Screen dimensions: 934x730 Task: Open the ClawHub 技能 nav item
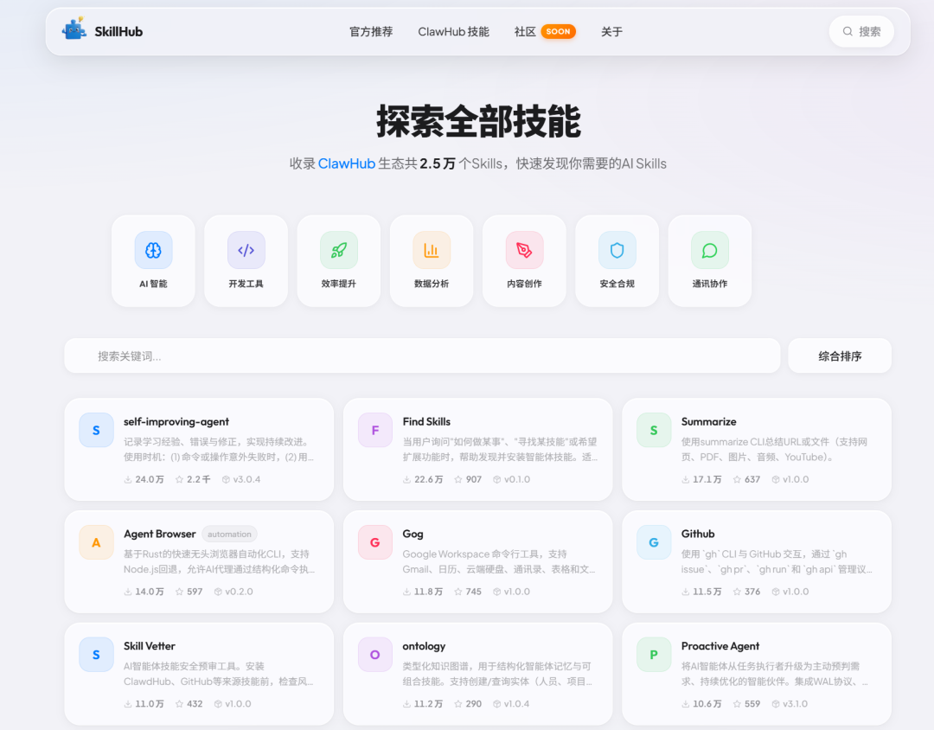tap(454, 32)
